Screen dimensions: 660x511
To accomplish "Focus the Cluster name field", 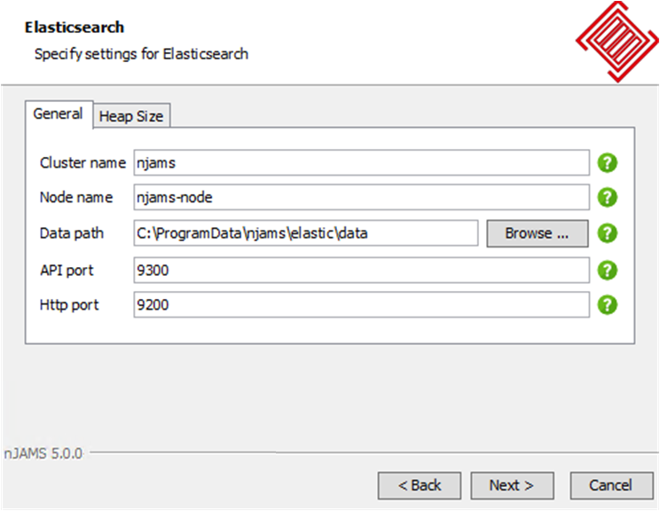I will 361,163.
